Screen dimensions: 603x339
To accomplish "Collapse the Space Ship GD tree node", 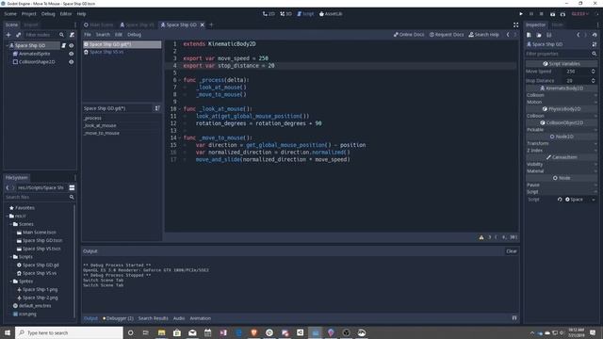I will pyautogui.click(x=7, y=45).
